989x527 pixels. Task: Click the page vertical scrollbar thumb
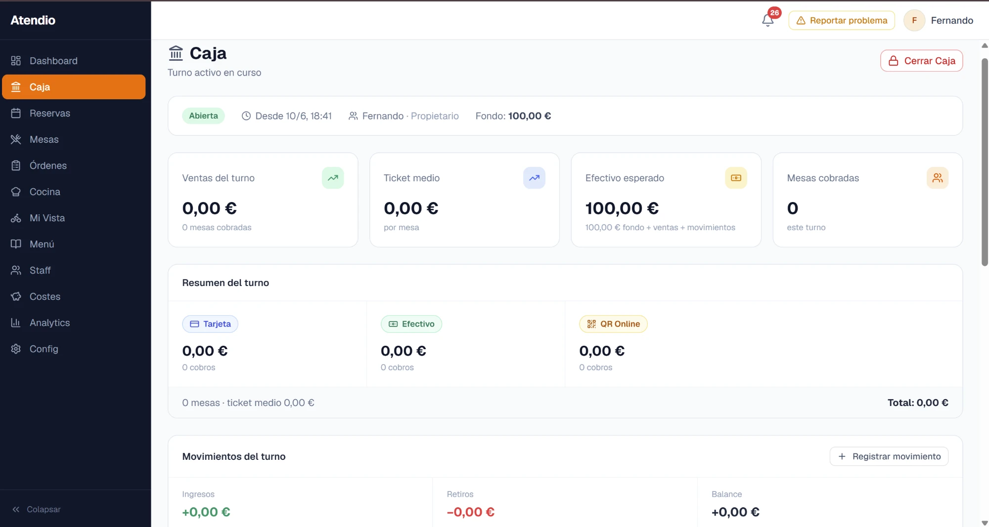click(985, 162)
